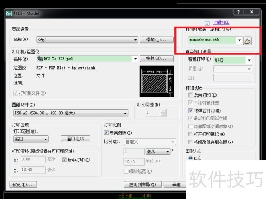
Task: Click the copies count stepper
Action: point(163,113)
